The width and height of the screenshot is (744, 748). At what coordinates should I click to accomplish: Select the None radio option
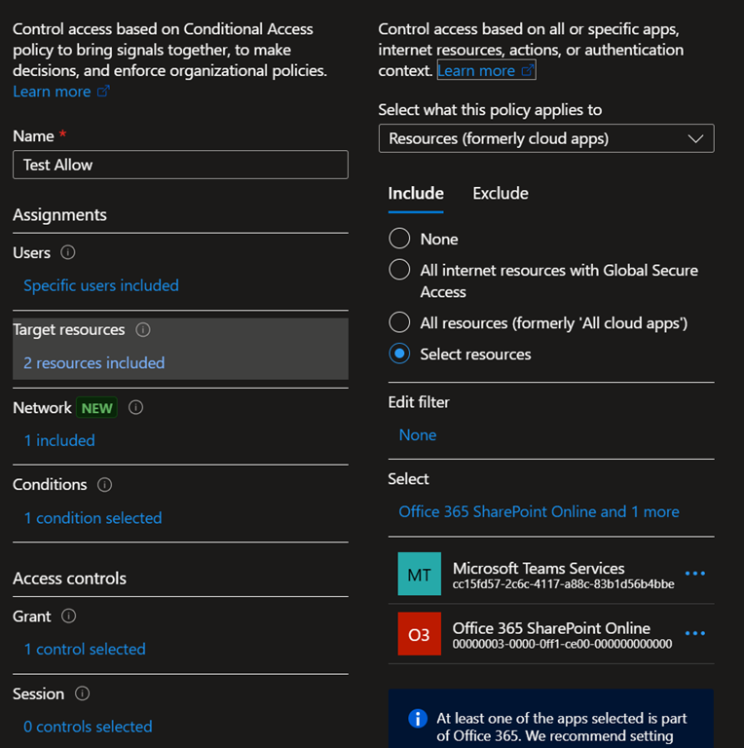pos(399,239)
